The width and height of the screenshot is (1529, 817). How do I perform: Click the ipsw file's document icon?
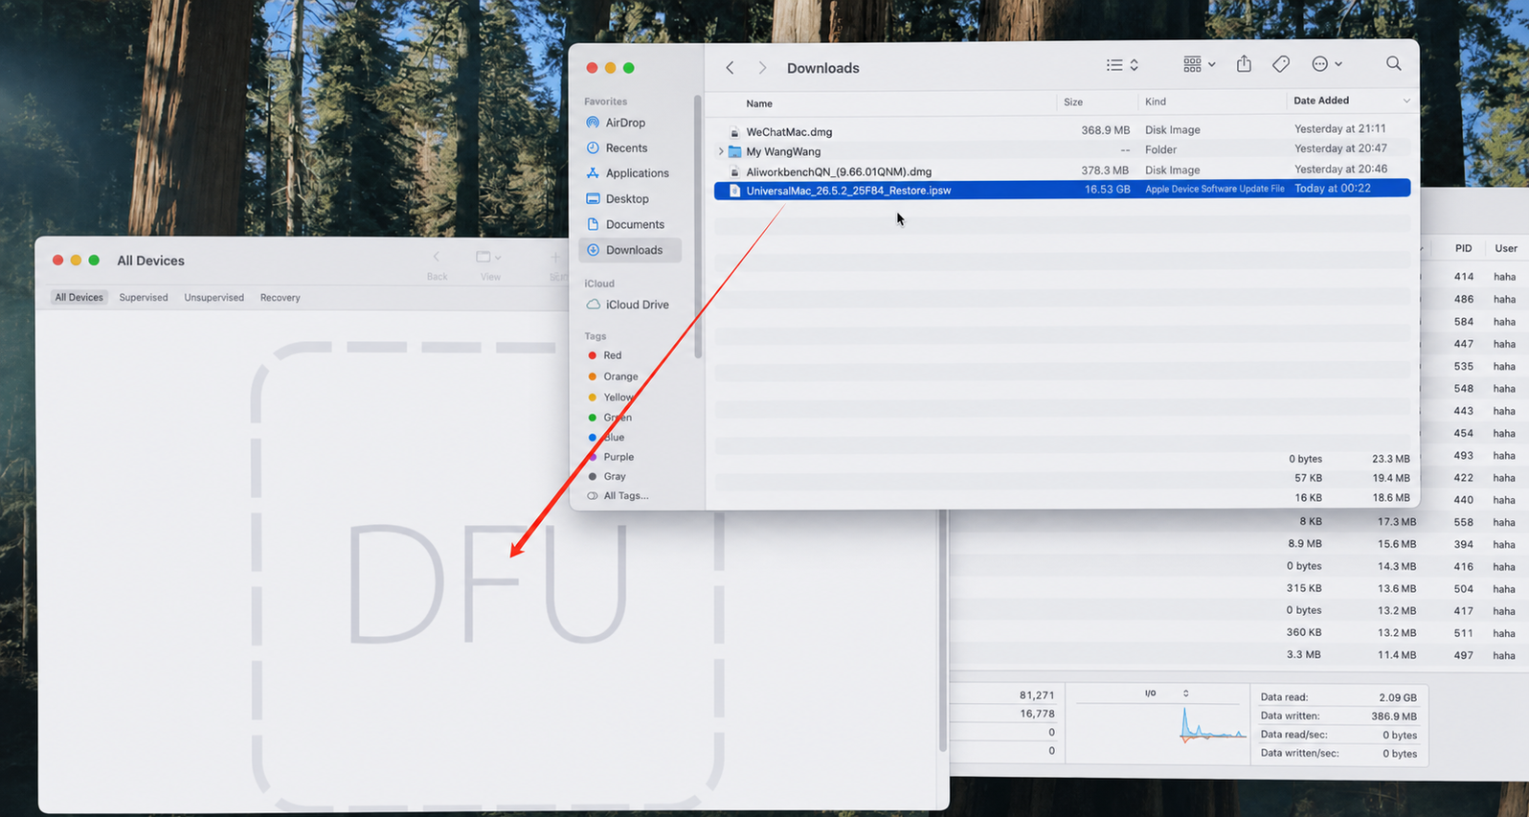734,191
